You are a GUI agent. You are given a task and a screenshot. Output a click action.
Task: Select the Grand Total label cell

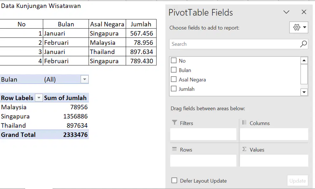[22, 134]
